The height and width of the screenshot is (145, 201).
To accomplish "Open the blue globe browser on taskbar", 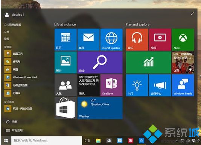I will (x=142, y=141).
